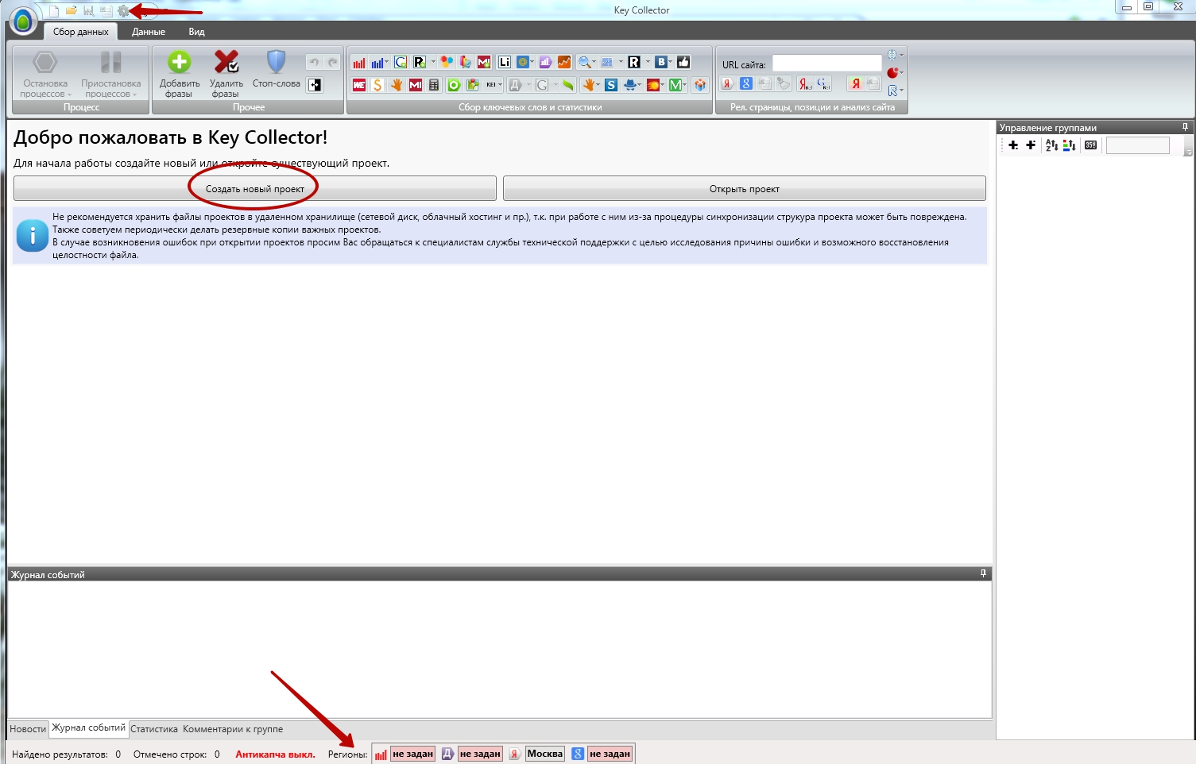Click Антикапча выкл. status text

point(275,754)
